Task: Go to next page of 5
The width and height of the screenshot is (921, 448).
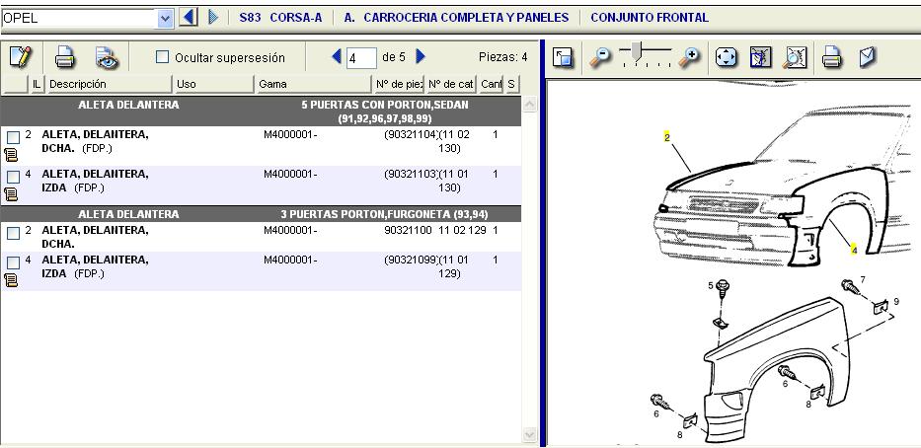Action: click(422, 57)
